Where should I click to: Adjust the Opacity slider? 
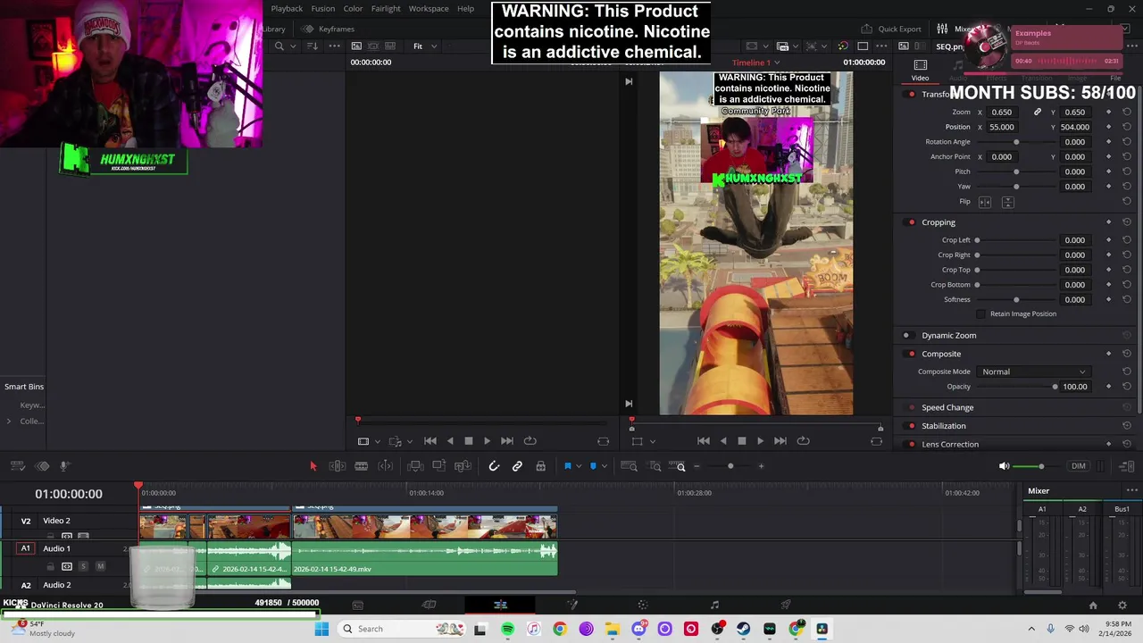coord(1017,387)
